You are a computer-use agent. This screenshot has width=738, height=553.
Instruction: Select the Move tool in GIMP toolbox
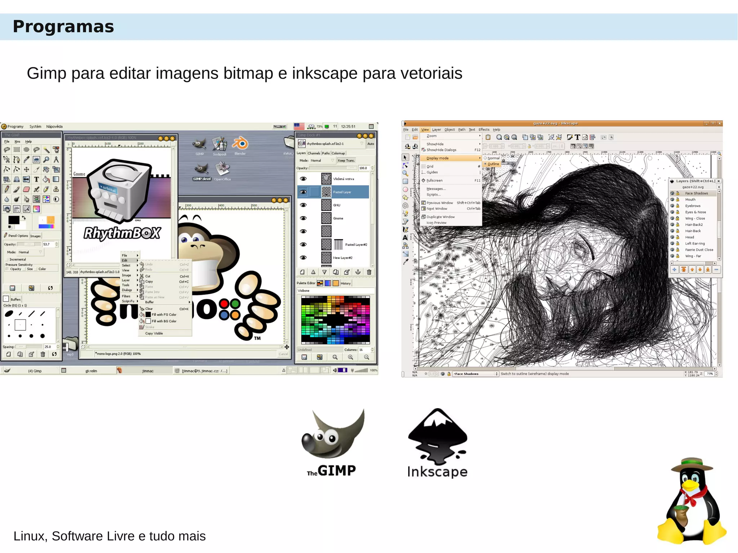click(x=26, y=169)
